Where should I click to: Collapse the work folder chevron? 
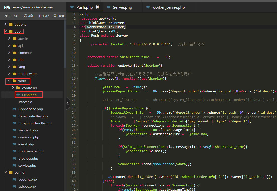click(x=9, y=81)
